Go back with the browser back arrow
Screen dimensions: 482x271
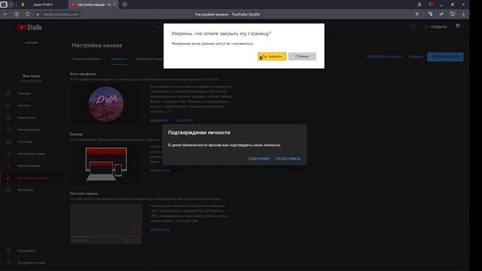coord(5,14)
